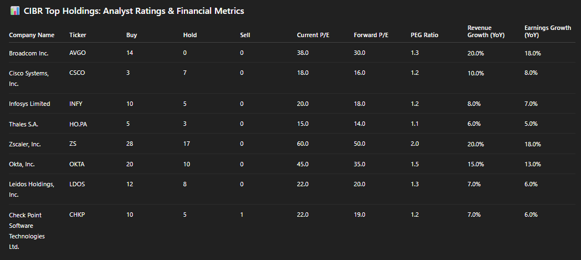Click Broadcom's Buy count of 14
This screenshot has width=581, height=260.
pyautogui.click(x=129, y=53)
